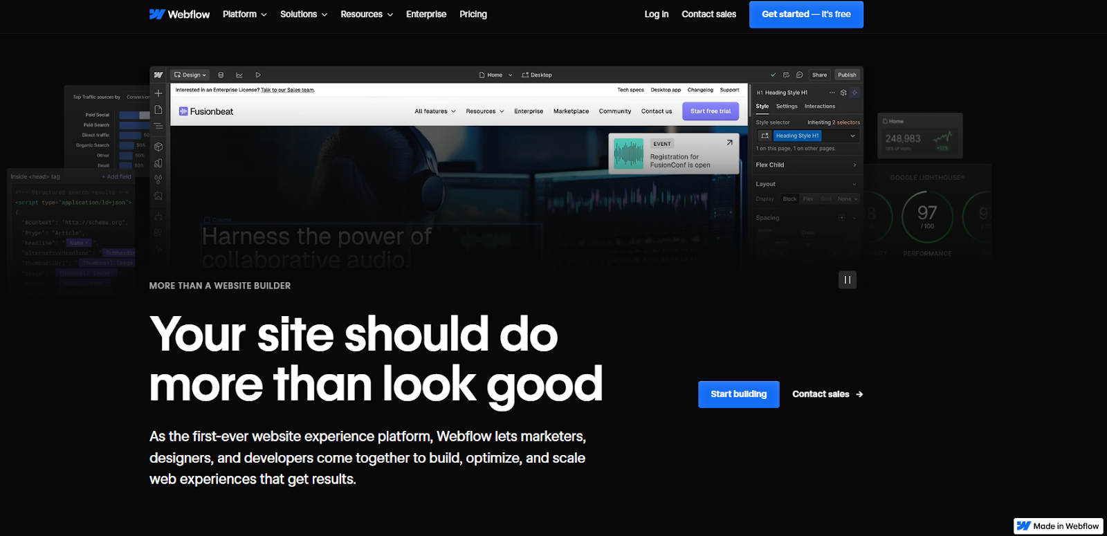Click the Contact us link in Fusionbeat nav
The height and width of the screenshot is (536, 1107).
657,111
